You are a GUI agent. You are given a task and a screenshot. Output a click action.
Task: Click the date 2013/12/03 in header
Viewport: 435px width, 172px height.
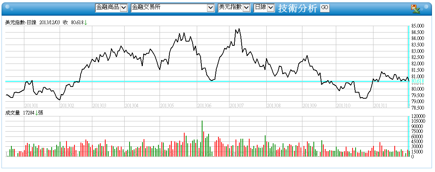click(50, 23)
